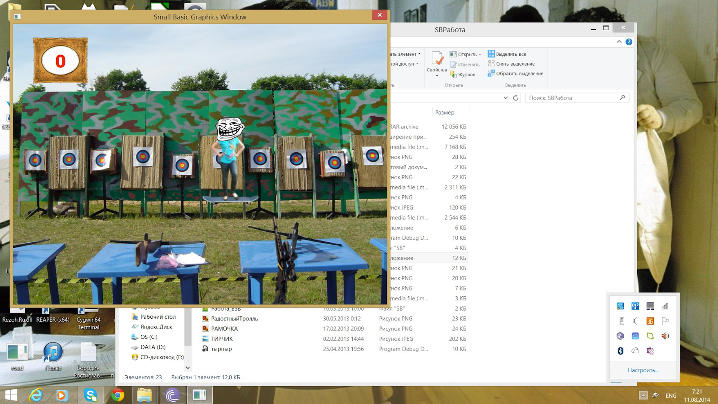718x404 pixels.
Task: Click the wireless antenna icon in the tray popup
Action: (635, 306)
